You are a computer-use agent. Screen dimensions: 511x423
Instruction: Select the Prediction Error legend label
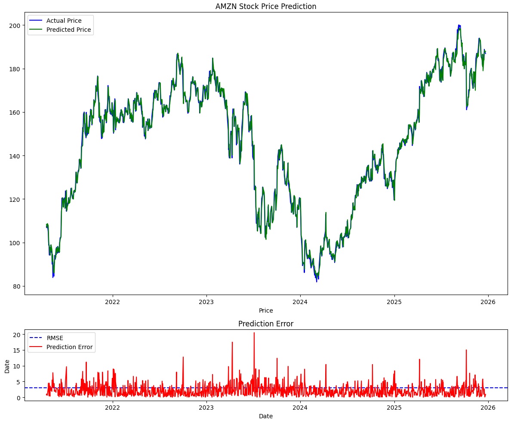(69, 347)
